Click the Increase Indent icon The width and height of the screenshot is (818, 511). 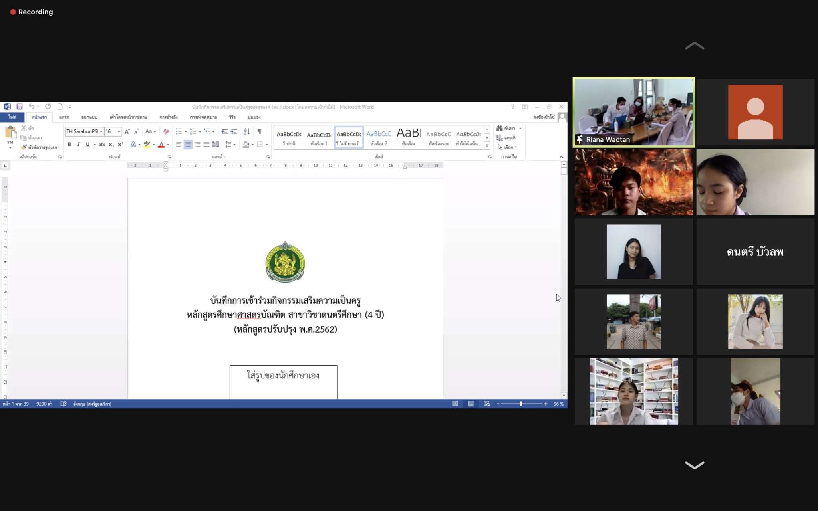234,131
